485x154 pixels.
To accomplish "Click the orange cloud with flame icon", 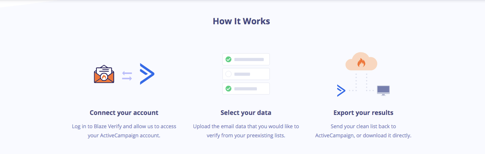I will click(361, 62).
